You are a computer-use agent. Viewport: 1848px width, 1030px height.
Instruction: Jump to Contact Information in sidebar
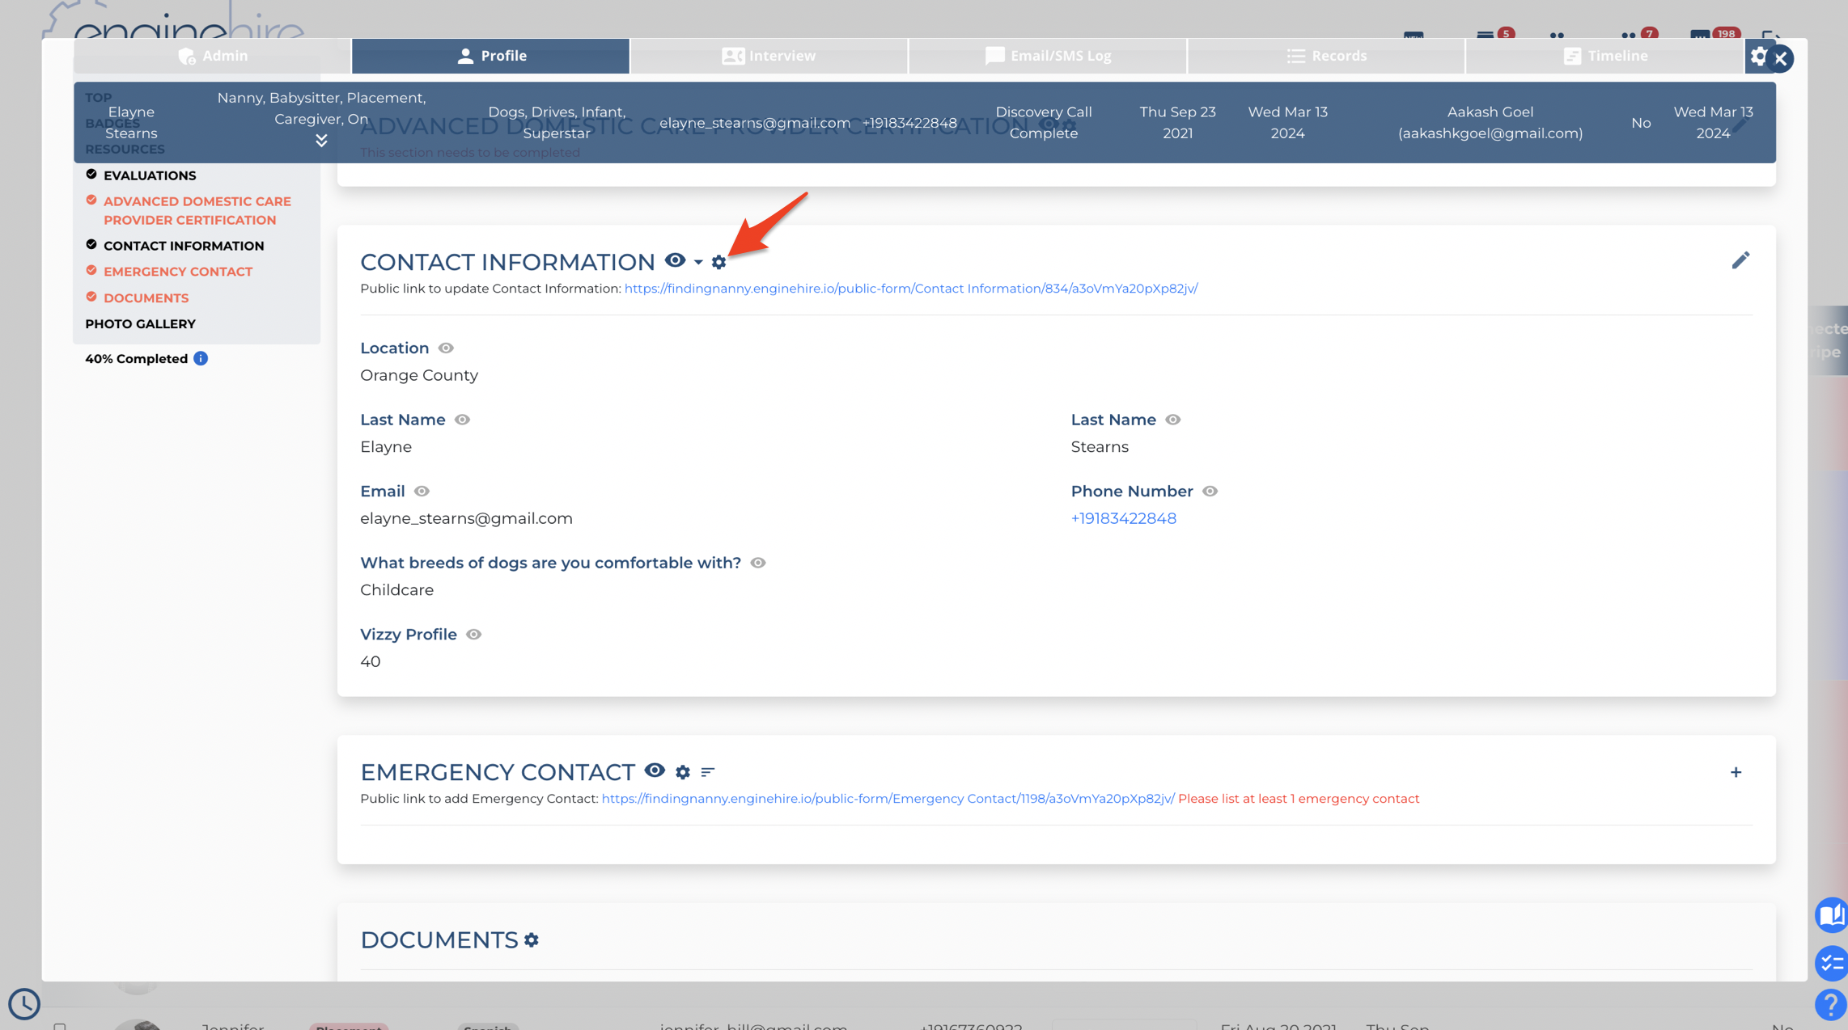184,246
